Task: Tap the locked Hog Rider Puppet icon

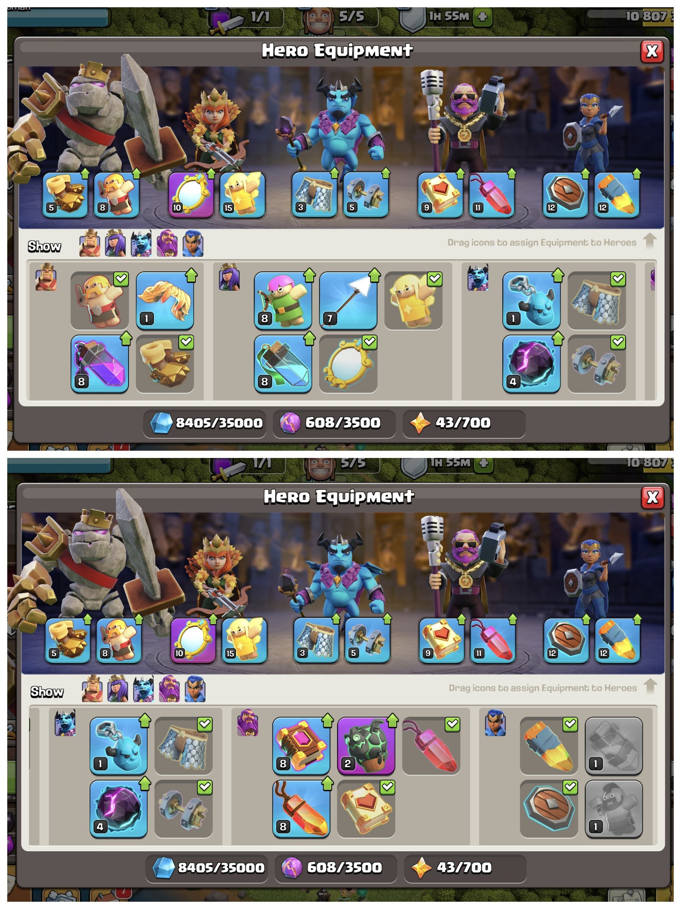Action: (613, 809)
